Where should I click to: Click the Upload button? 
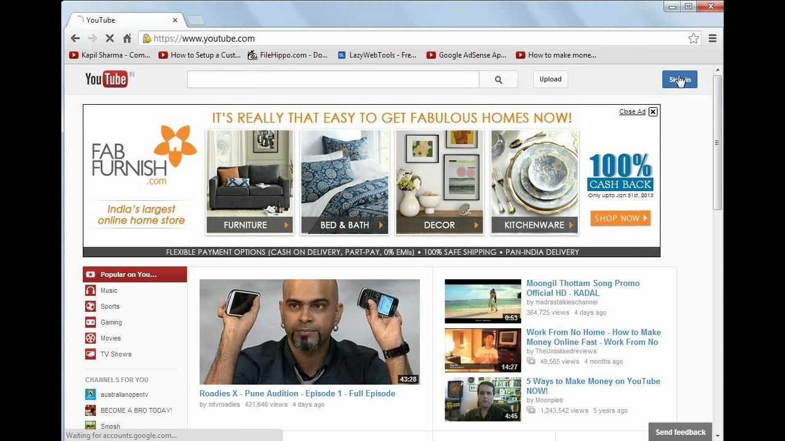click(550, 79)
